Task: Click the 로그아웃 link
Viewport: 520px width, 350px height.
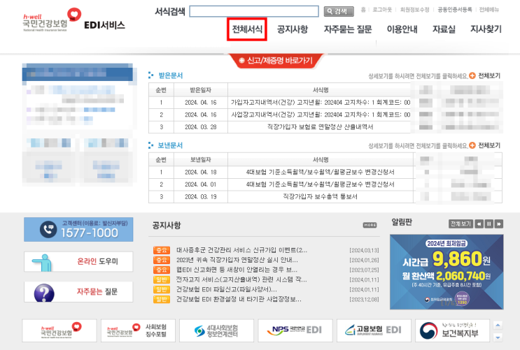Action: [x=382, y=10]
